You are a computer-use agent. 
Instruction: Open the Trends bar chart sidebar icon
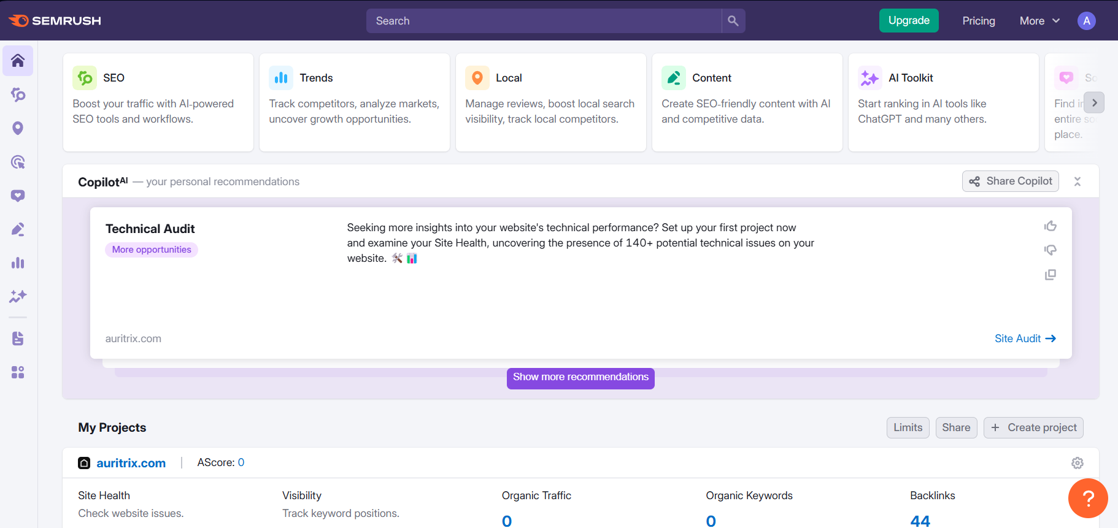tap(18, 263)
